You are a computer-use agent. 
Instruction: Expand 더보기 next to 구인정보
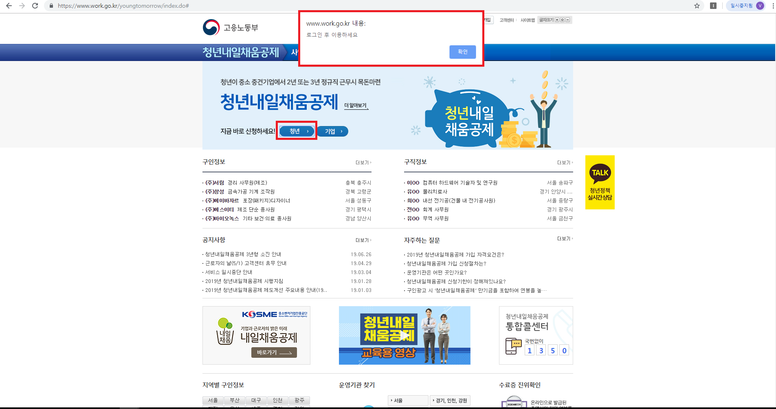click(x=363, y=162)
